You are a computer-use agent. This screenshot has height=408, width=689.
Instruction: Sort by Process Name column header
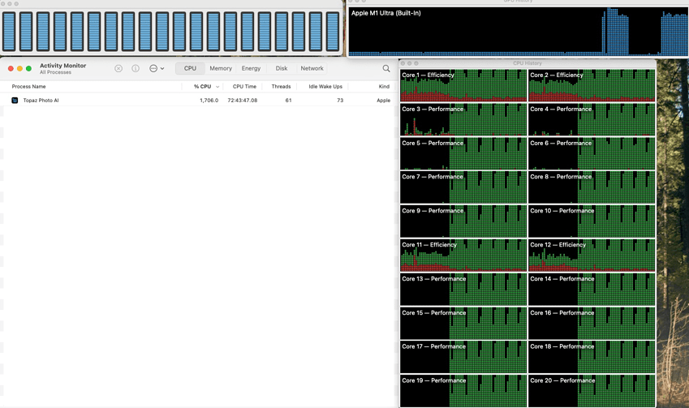point(28,87)
